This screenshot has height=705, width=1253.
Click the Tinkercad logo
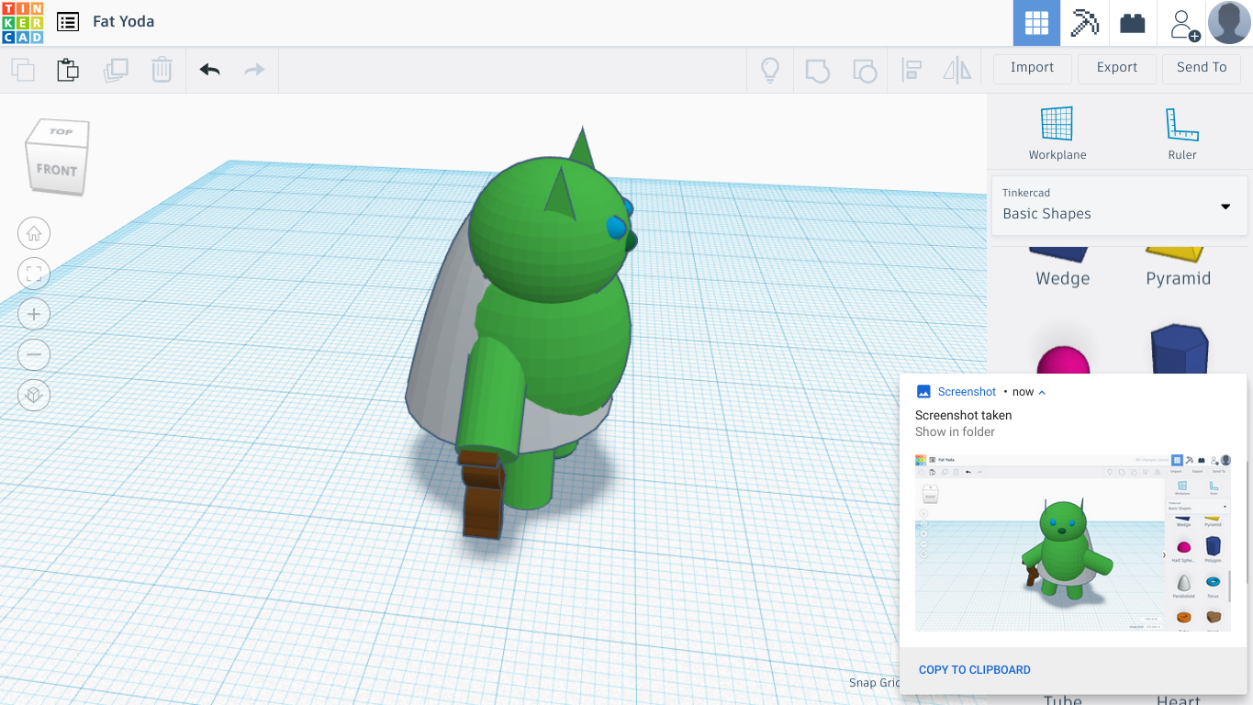click(22, 22)
